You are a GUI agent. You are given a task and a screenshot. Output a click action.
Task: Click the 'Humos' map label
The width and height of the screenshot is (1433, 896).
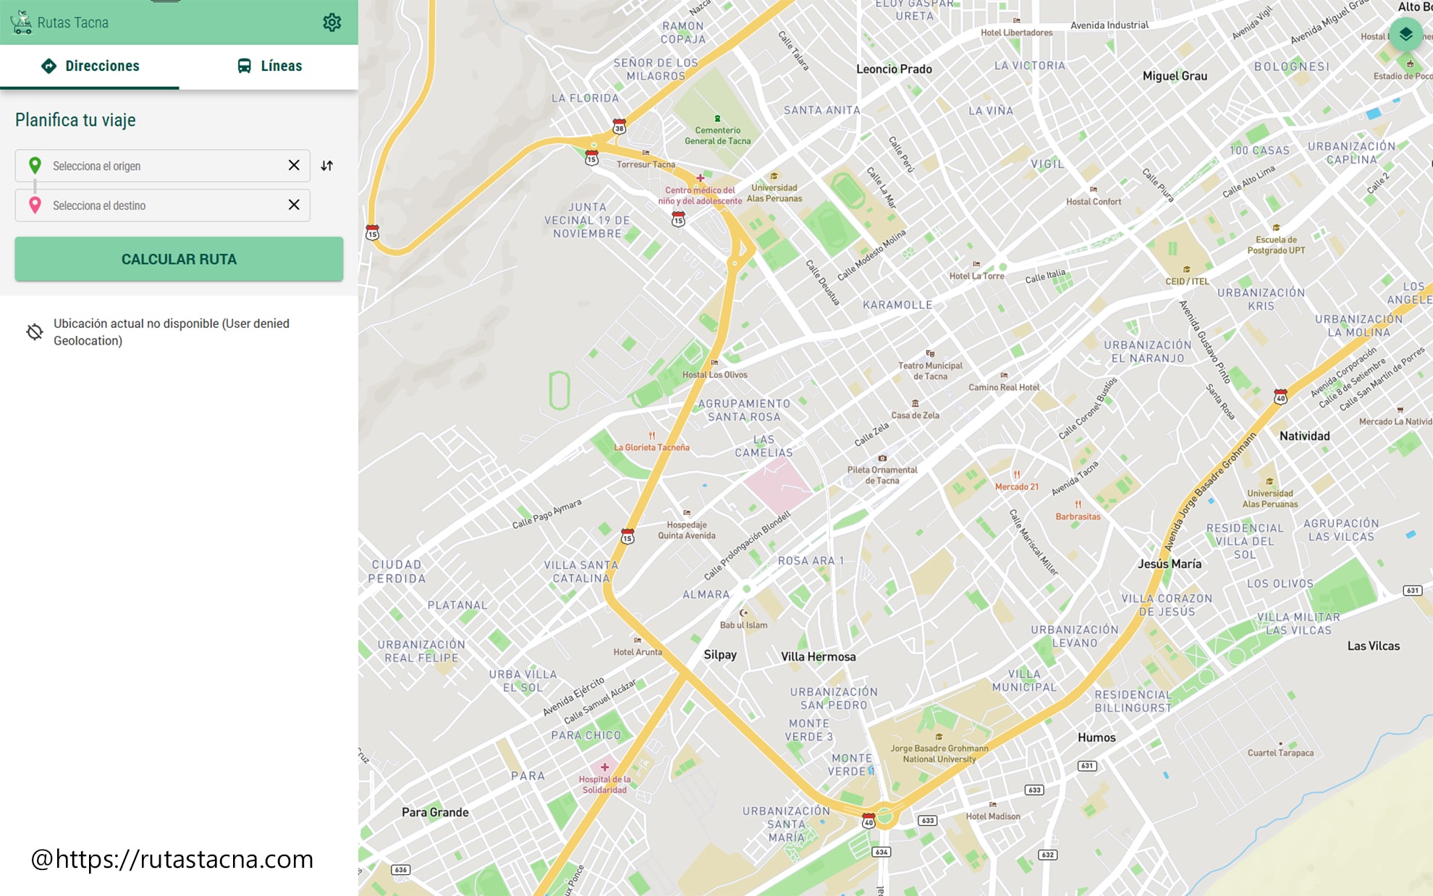pyautogui.click(x=1096, y=737)
